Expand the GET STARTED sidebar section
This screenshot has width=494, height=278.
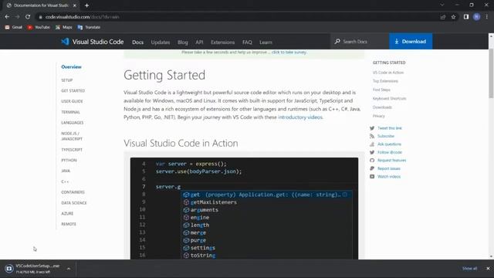tap(73, 91)
